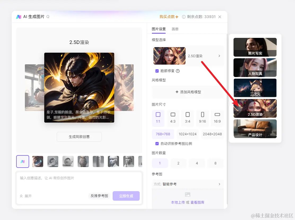295x220 pixels.
Task: Click the 2.5D渲染 model preview thumbnail
Action: coord(169,56)
